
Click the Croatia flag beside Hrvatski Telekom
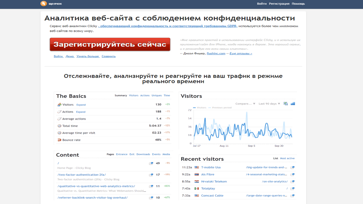point(197,182)
